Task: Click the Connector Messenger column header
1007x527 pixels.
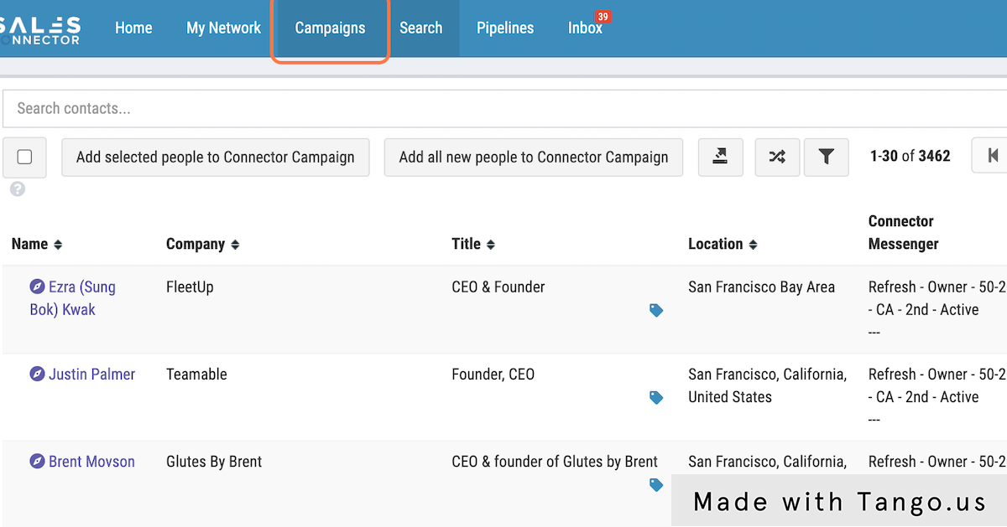Action: pos(903,232)
